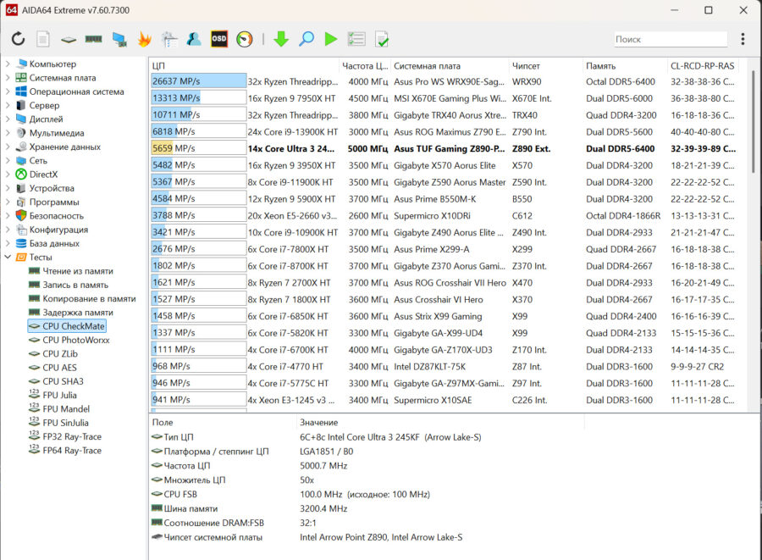Open the SensorPanel gauge icon
Image resolution: width=762 pixels, height=560 pixels.
245,39
